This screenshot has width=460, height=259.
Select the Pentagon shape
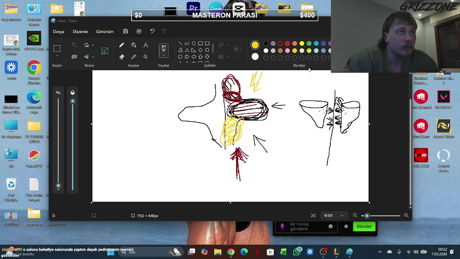pos(207,50)
